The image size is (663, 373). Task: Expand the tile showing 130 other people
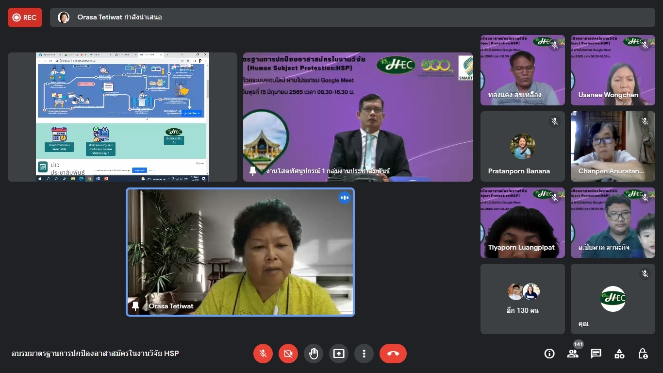523,299
